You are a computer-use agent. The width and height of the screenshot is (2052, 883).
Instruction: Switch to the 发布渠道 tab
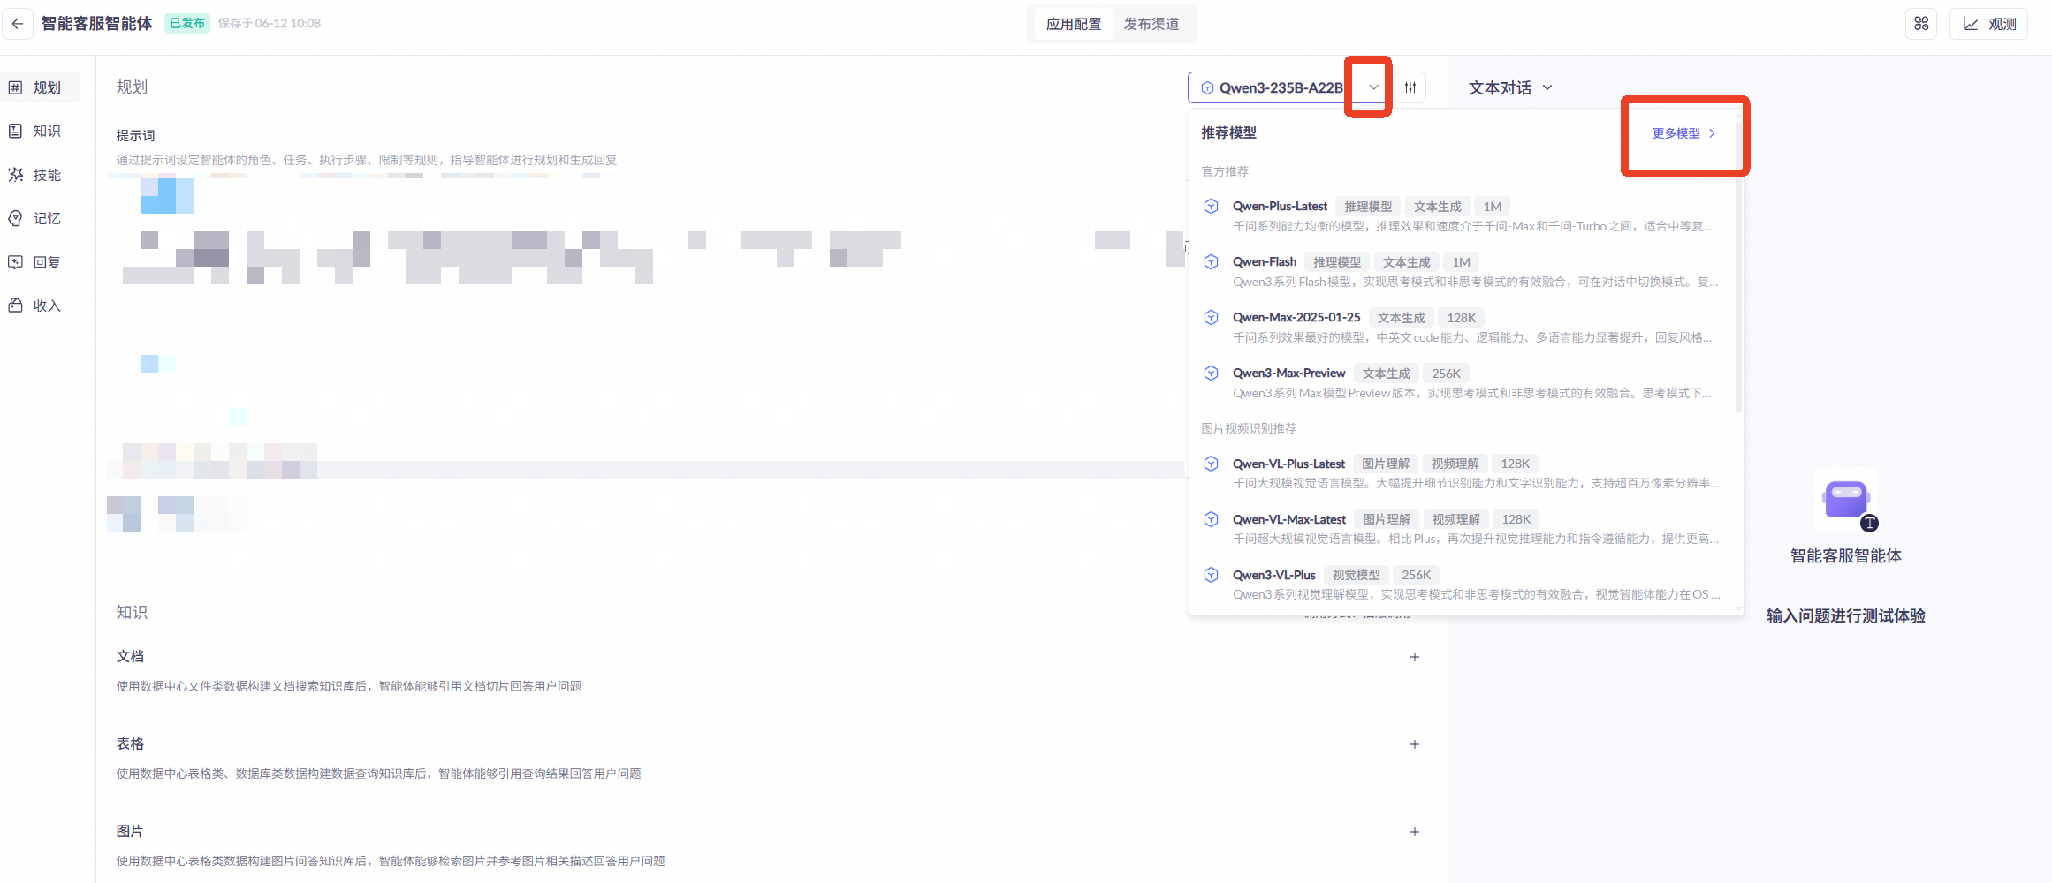click(1151, 24)
